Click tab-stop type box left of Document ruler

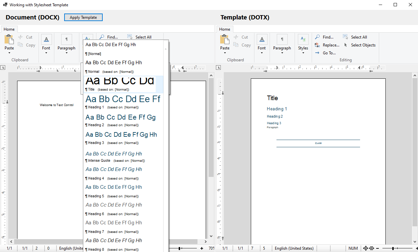point(3,68)
